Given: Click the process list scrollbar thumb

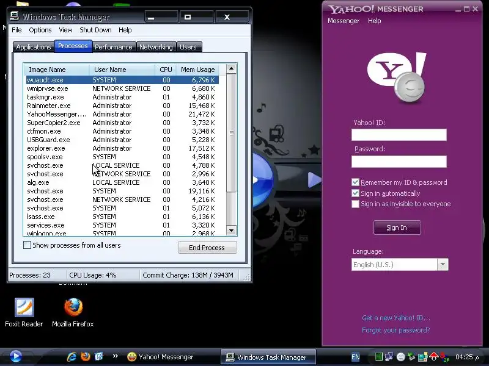Looking at the screenshot, I should 231,133.
